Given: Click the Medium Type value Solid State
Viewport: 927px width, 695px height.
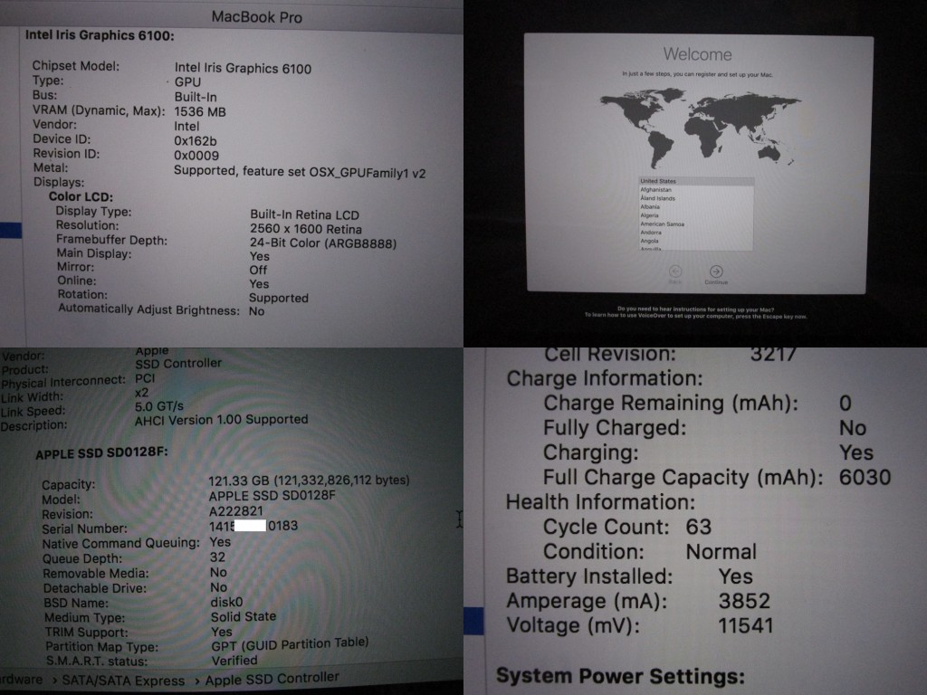Looking at the screenshot, I should [x=244, y=616].
